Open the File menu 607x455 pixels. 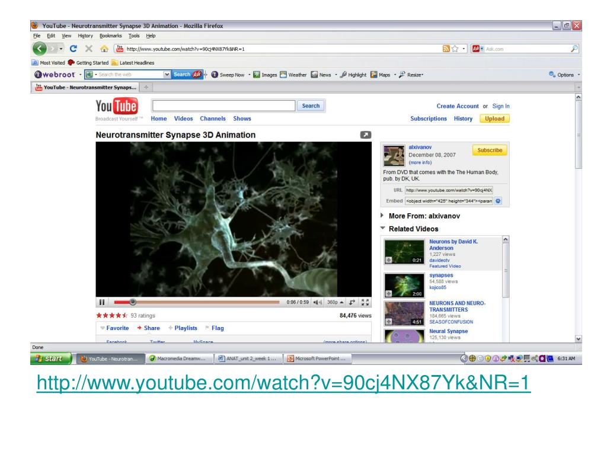[37, 36]
